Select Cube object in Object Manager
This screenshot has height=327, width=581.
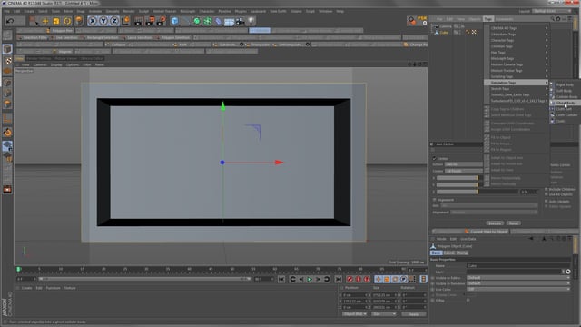[x=444, y=33]
